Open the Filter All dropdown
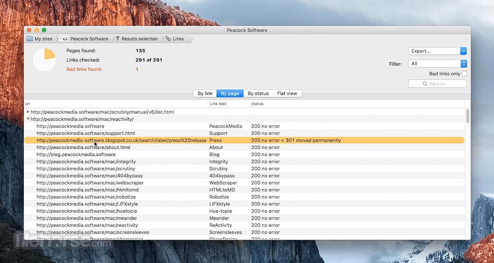The height and width of the screenshot is (263, 494). coord(437,64)
